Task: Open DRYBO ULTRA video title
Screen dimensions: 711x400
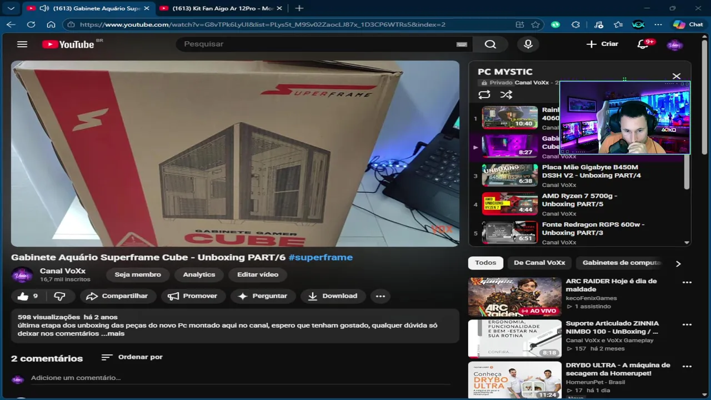Action: pyautogui.click(x=618, y=369)
